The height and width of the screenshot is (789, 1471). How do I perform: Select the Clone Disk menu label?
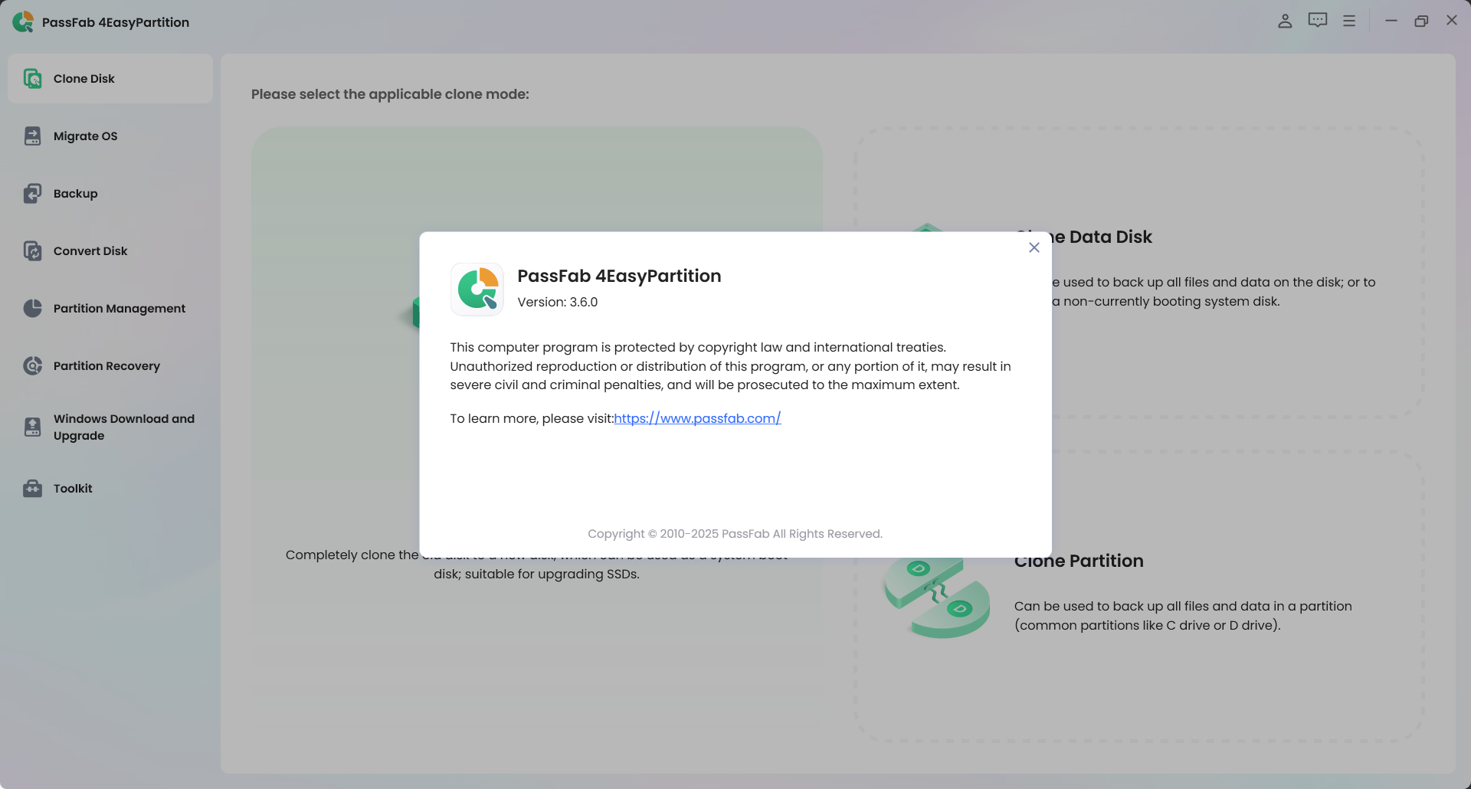pyautogui.click(x=84, y=78)
